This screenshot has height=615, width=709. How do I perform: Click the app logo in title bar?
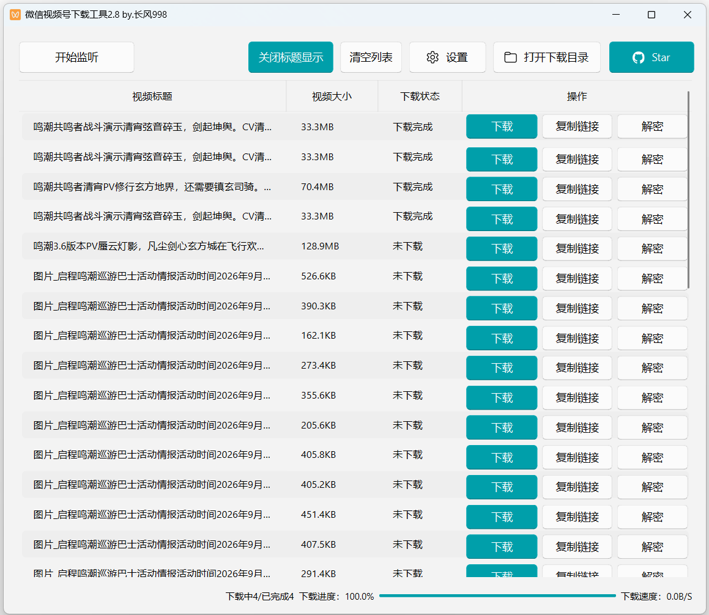[x=15, y=15]
